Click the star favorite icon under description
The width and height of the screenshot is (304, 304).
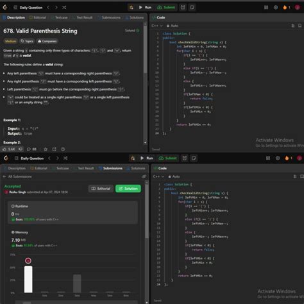coord(46,149)
